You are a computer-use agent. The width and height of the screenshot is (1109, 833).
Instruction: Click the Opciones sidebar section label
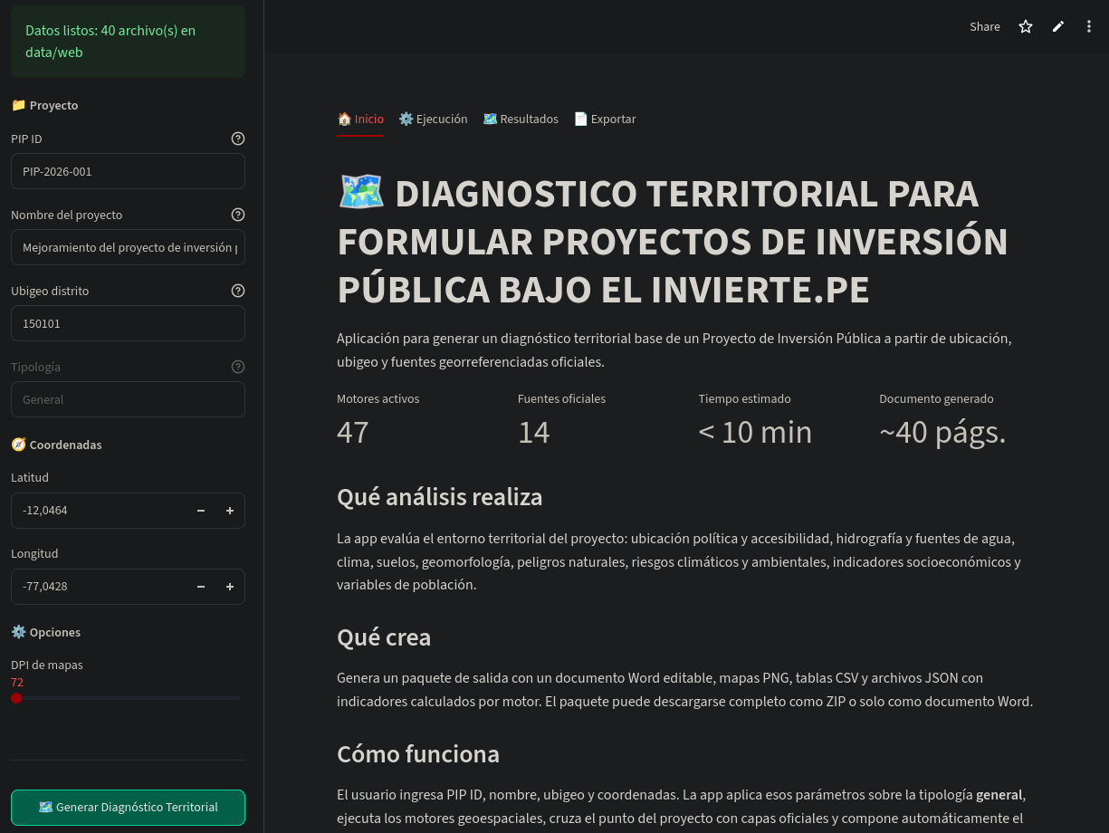[x=45, y=632]
